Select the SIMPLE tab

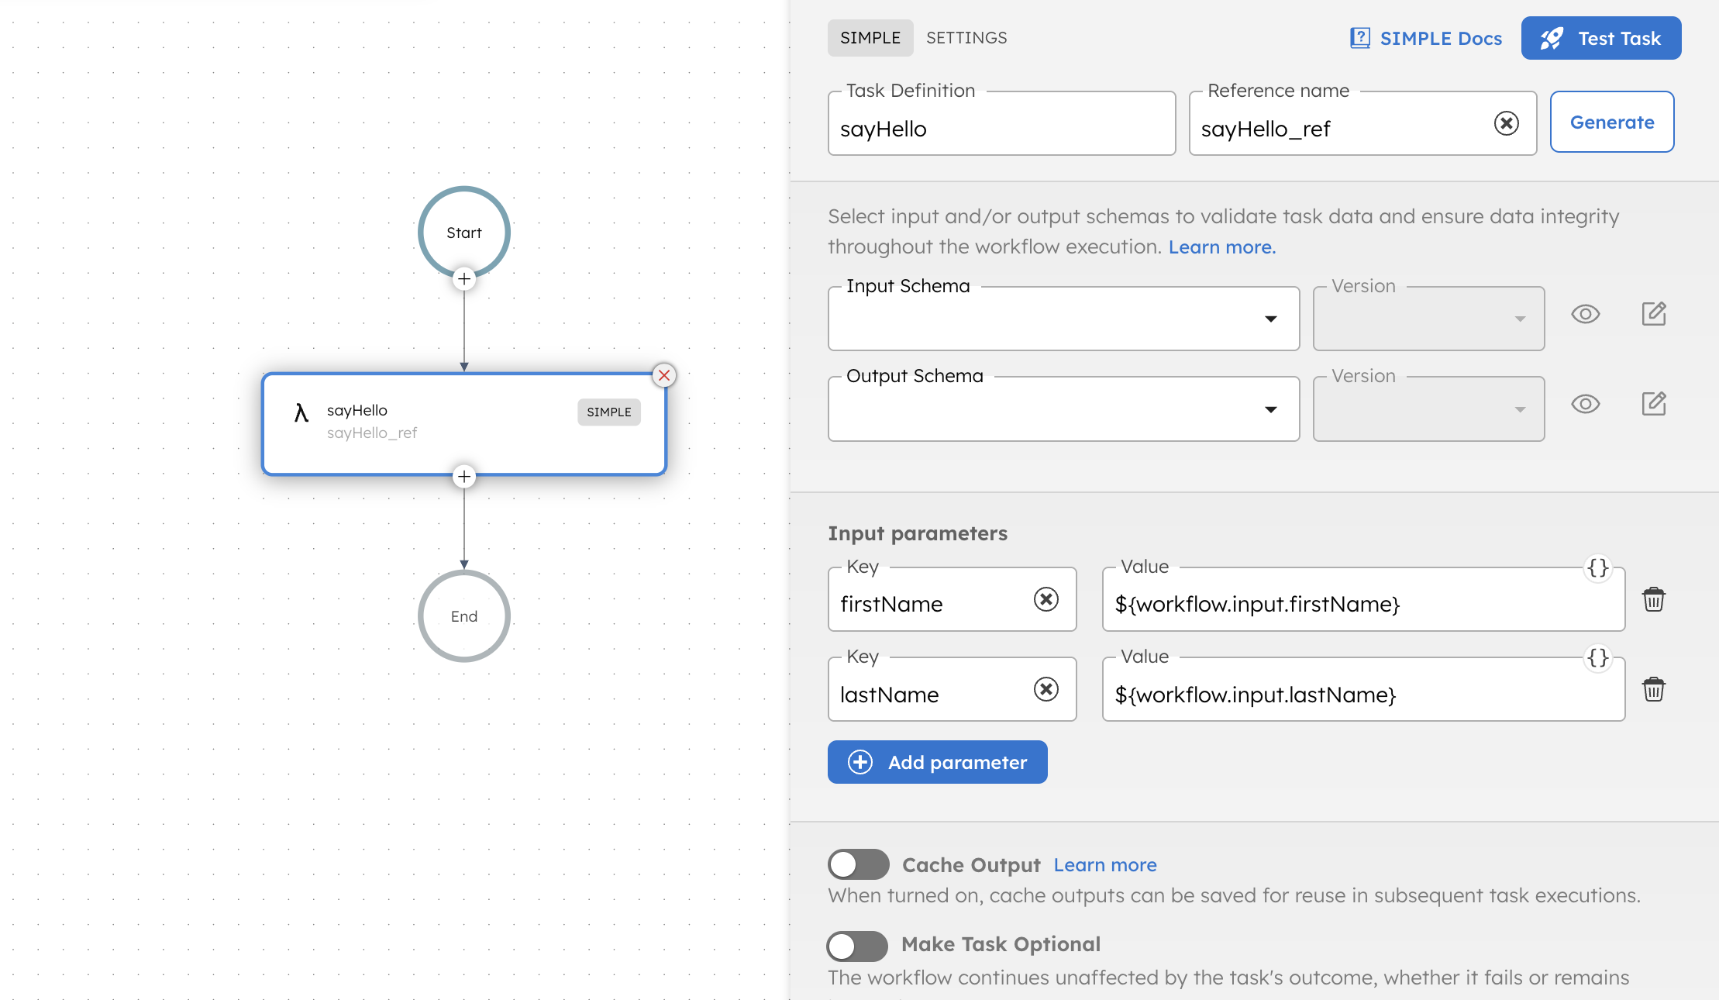(870, 37)
